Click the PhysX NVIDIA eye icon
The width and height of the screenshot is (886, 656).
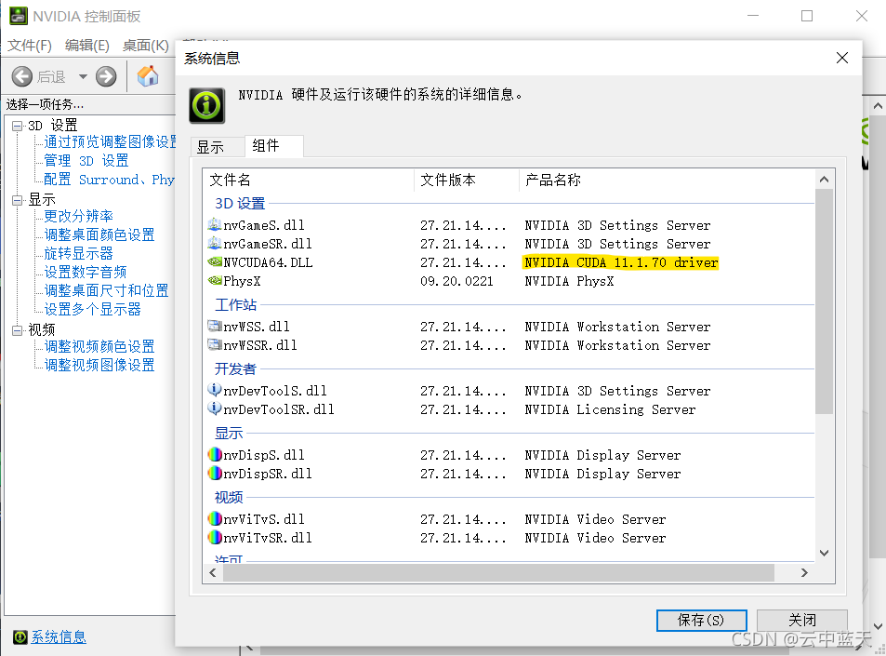point(215,280)
